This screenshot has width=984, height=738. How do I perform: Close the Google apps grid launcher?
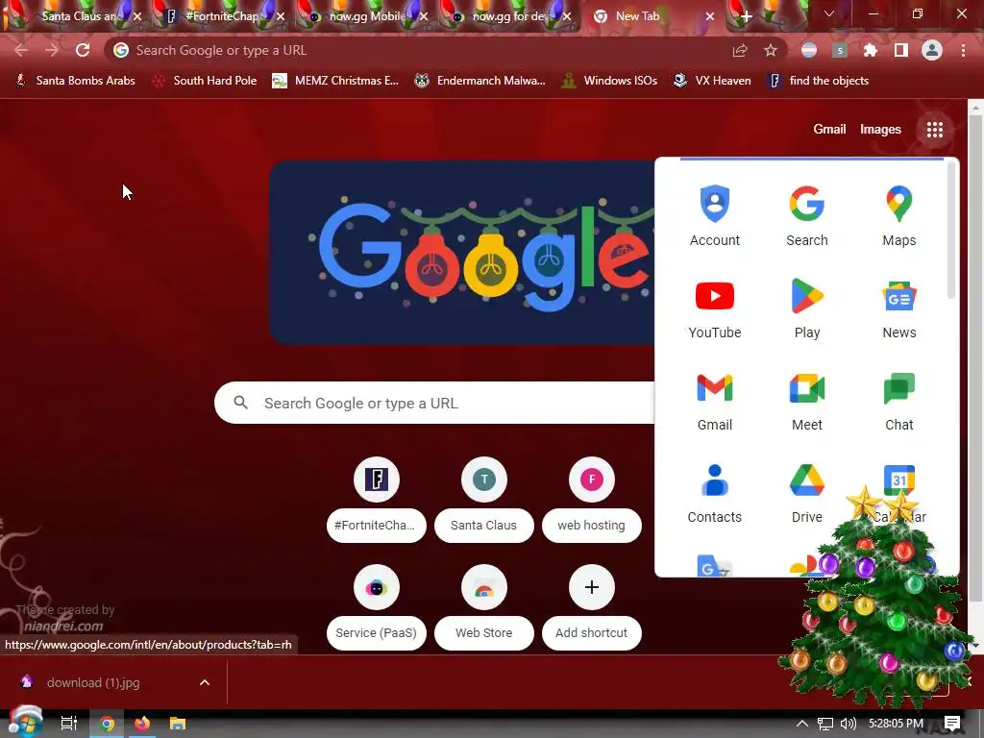click(x=934, y=130)
